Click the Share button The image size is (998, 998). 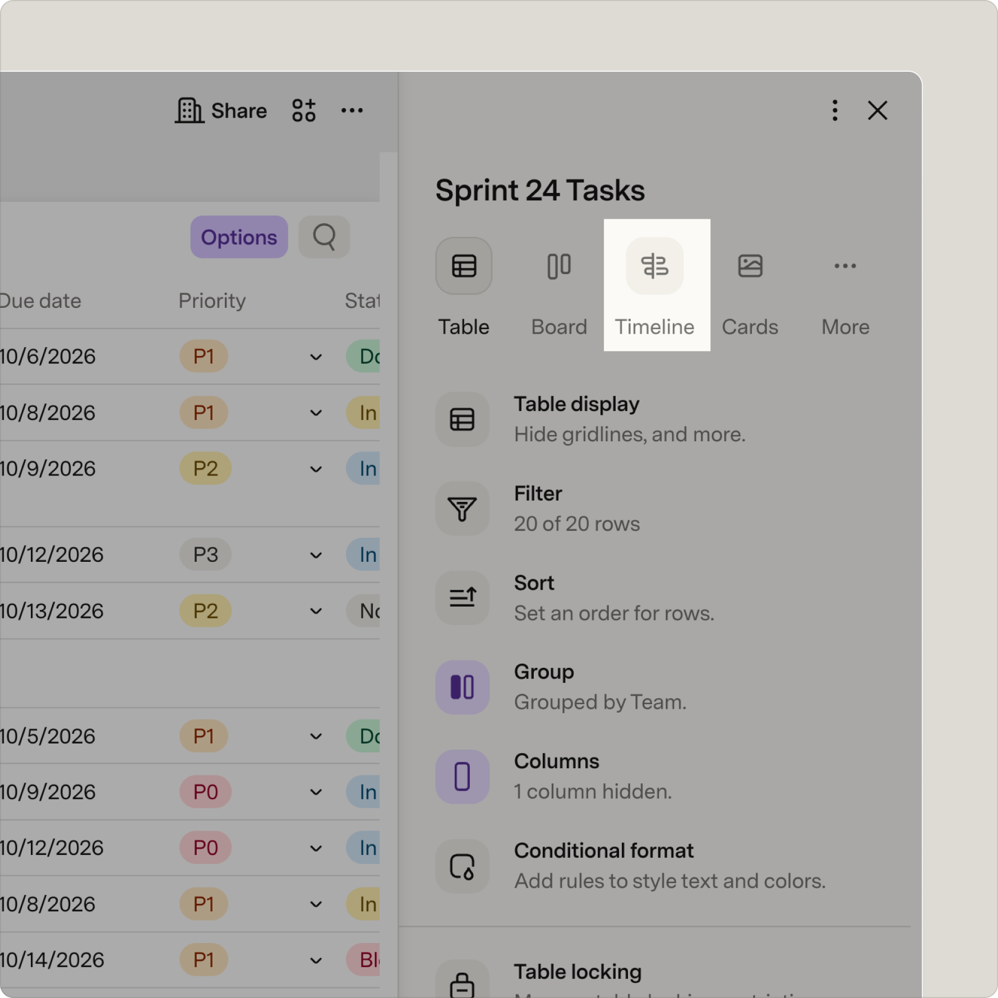(221, 110)
